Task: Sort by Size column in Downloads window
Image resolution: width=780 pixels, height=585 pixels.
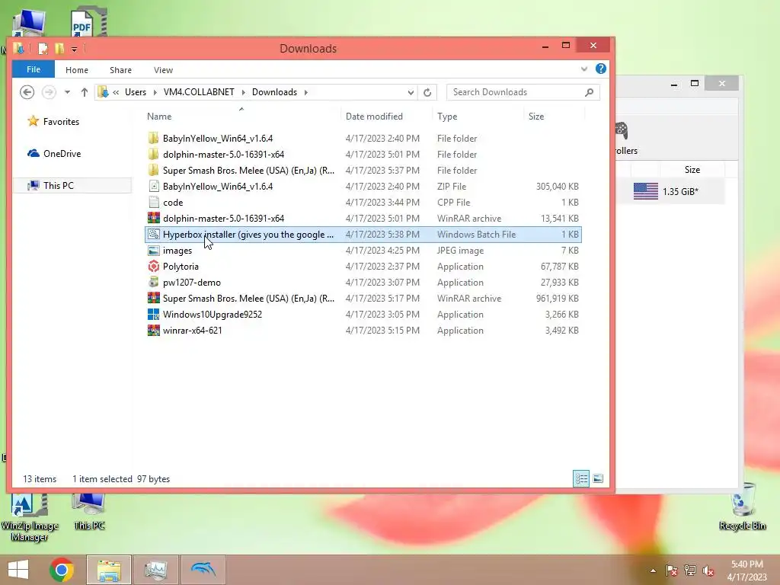Action: point(535,117)
